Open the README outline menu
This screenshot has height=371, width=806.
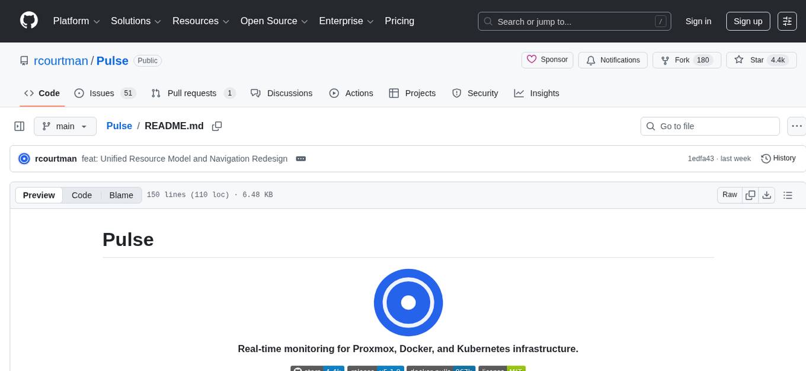(788, 194)
